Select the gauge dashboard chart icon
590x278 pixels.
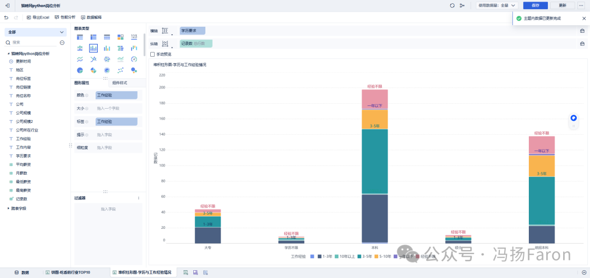click(134, 59)
